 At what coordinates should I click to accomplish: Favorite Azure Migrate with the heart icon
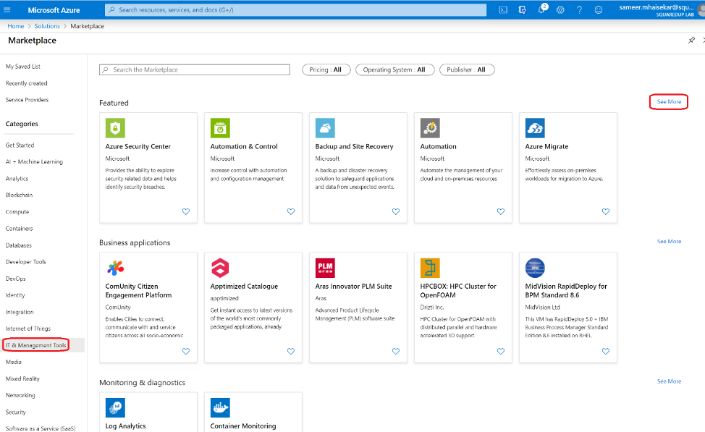click(x=606, y=211)
